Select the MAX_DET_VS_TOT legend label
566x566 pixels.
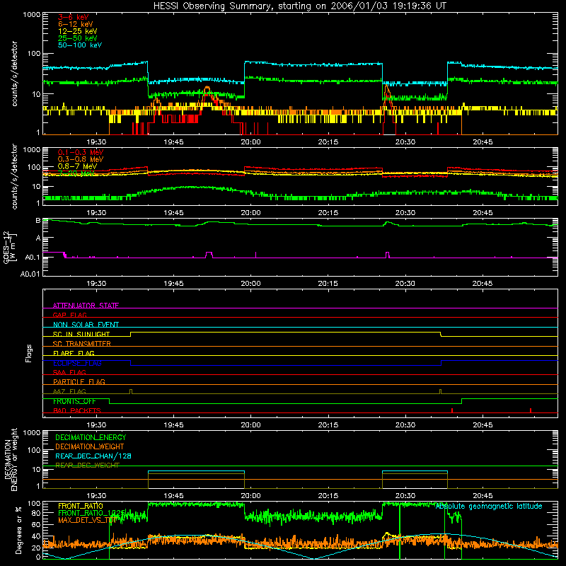click(87, 520)
